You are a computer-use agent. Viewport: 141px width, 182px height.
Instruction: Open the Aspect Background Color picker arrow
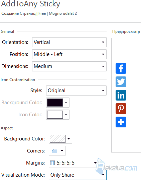[x=68, y=139]
